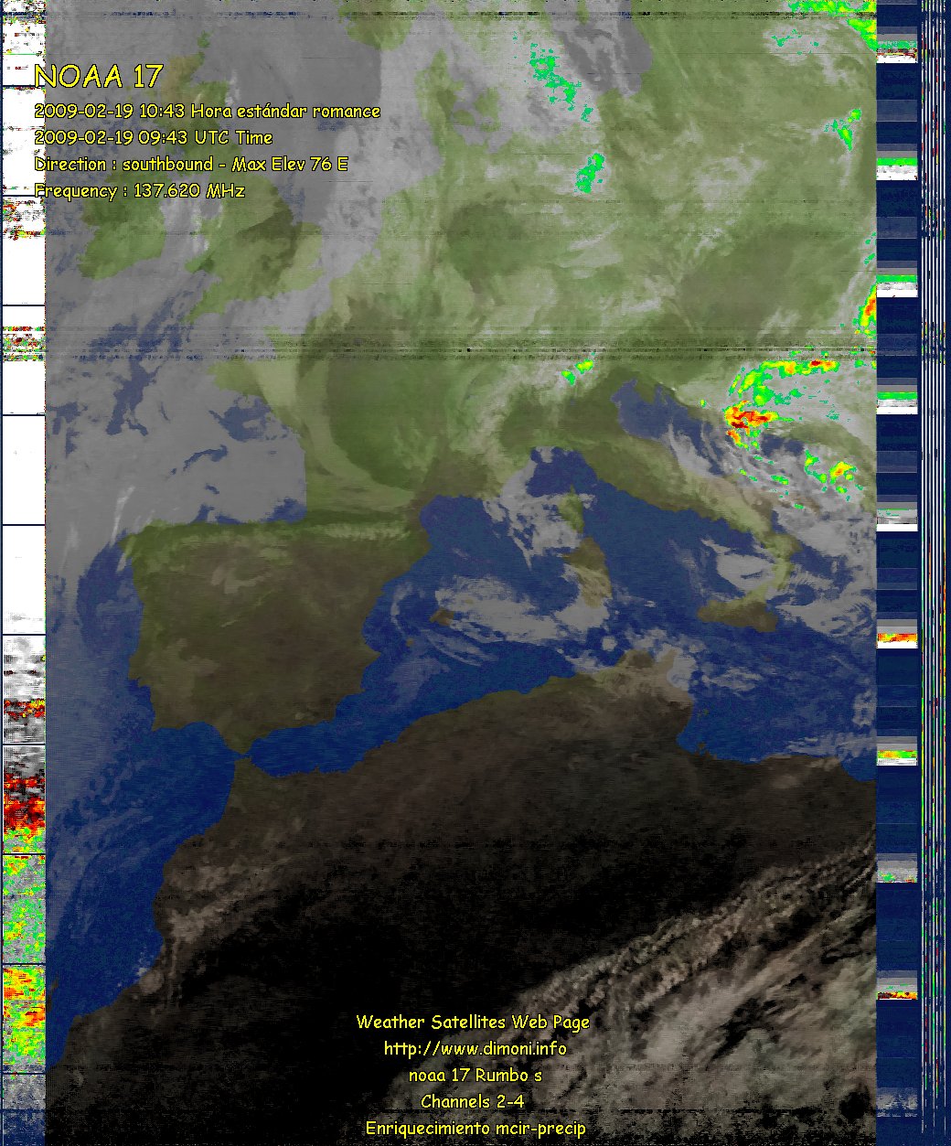Image resolution: width=951 pixels, height=1146 pixels.
Task: Click the NOAA 17 title text
Action: pyautogui.click(x=99, y=76)
